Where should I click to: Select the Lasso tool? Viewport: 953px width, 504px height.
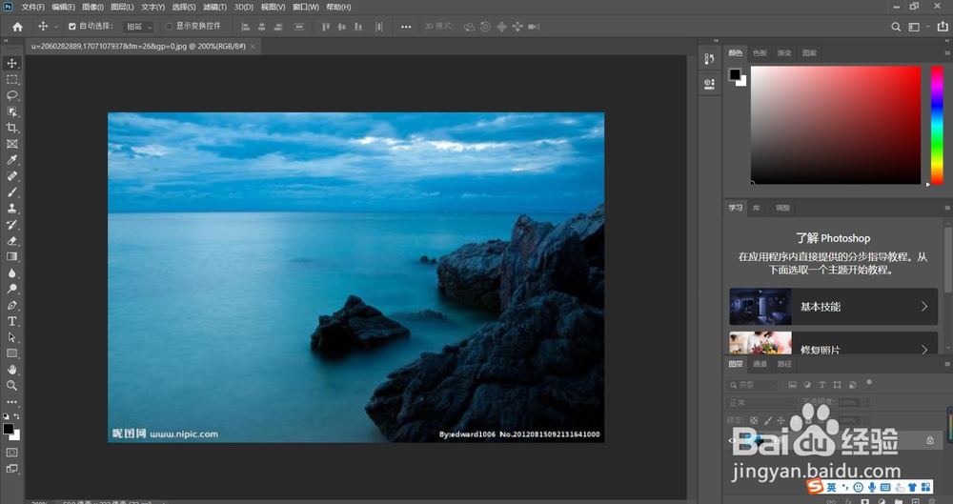12,95
